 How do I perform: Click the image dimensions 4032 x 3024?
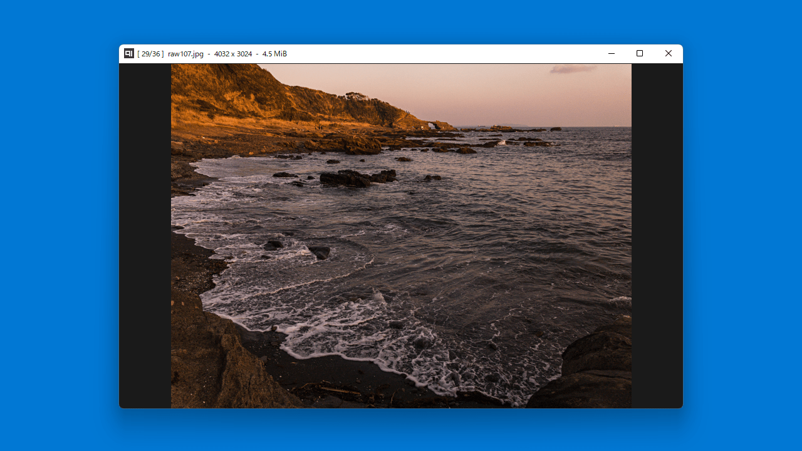point(233,54)
